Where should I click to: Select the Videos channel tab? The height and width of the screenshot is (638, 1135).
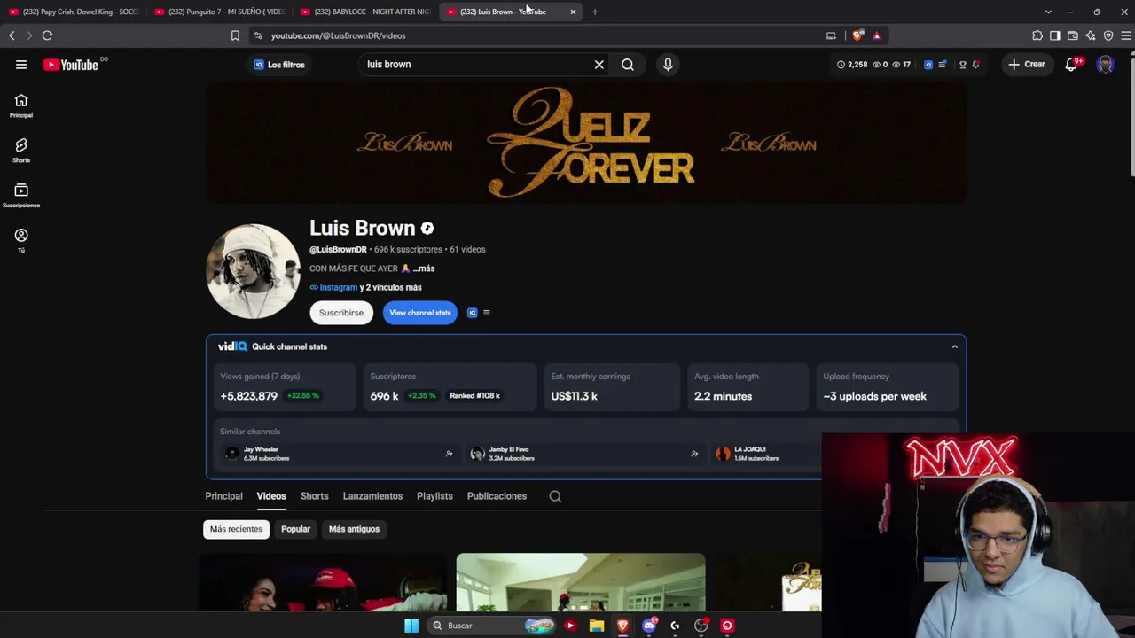pyautogui.click(x=271, y=496)
